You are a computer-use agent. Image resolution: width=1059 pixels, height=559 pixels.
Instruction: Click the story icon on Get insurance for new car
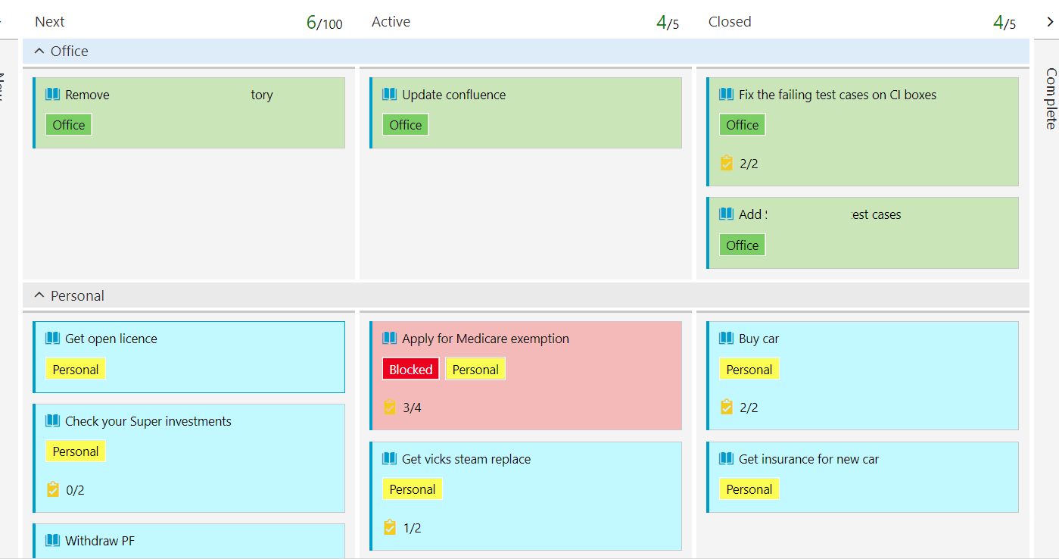726,459
